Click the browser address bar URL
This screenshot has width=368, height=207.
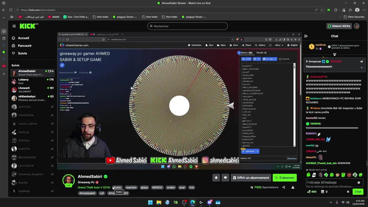38,10
